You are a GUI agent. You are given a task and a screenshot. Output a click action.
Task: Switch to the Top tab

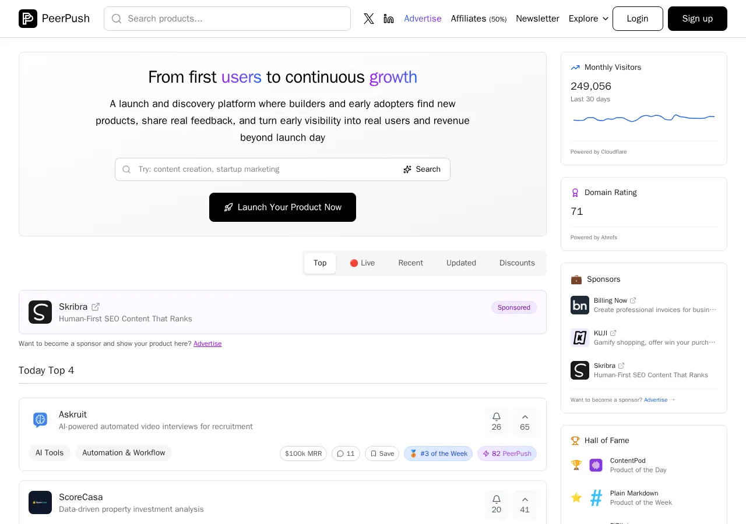click(320, 263)
